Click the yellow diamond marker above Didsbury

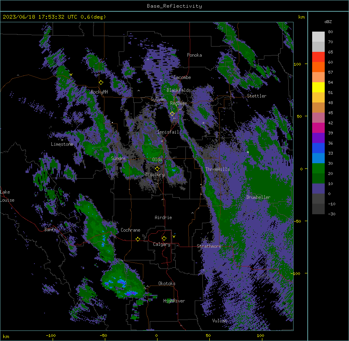click(157, 169)
